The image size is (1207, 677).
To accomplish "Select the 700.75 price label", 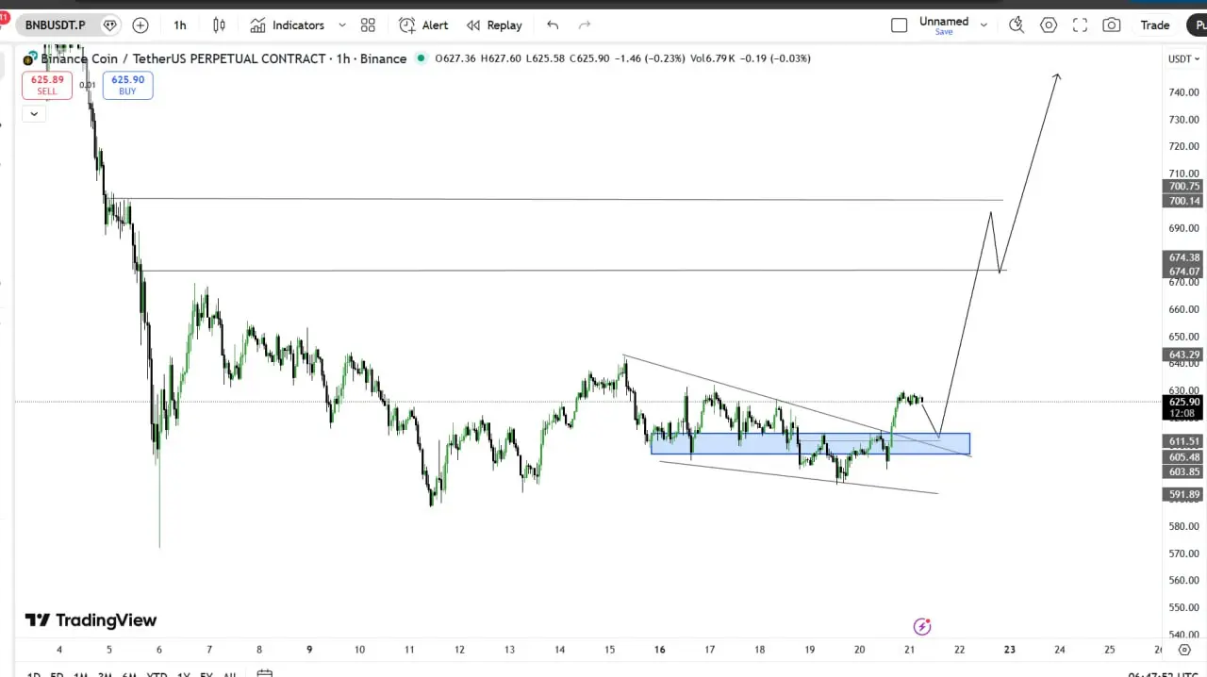I will [x=1183, y=187].
